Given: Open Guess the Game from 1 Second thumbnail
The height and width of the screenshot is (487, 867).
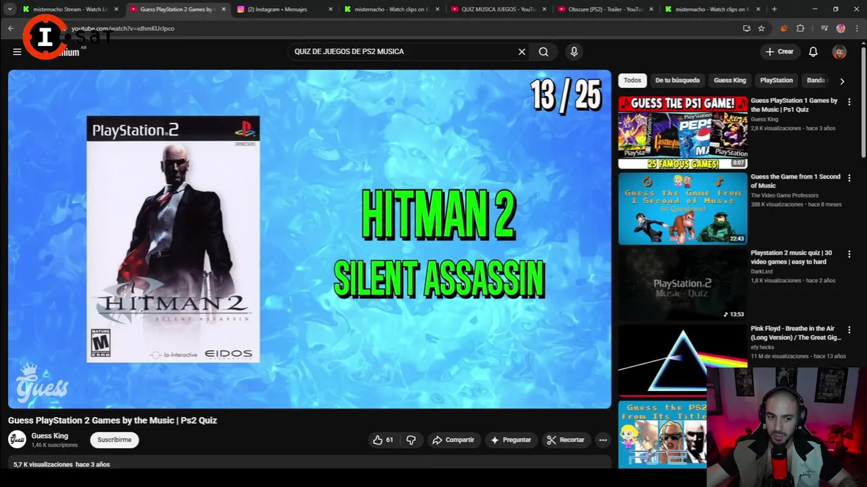Looking at the screenshot, I should pos(682,208).
